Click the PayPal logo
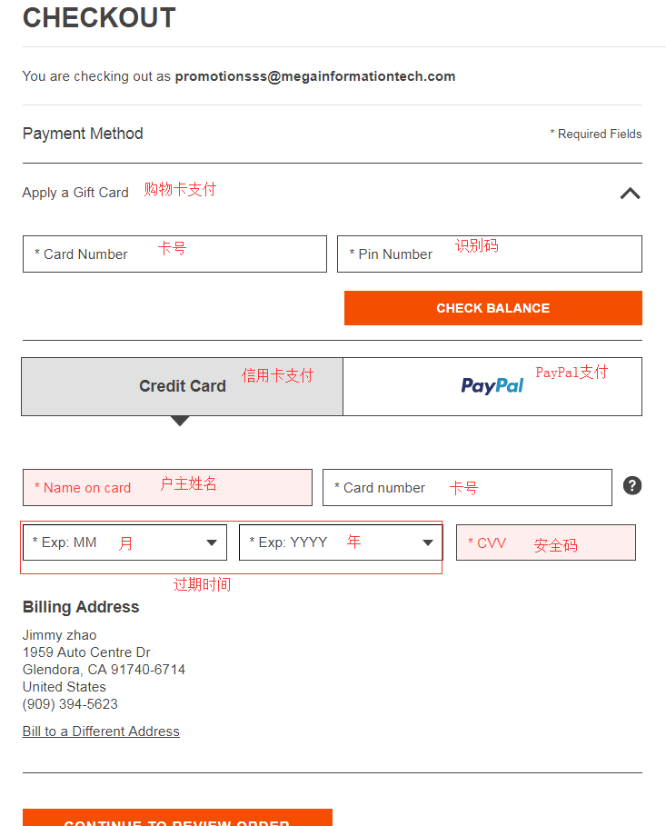666x826 pixels. [492, 386]
